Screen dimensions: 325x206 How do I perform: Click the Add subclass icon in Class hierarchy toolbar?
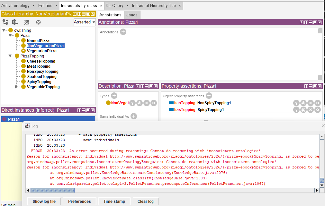[x=5, y=22]
